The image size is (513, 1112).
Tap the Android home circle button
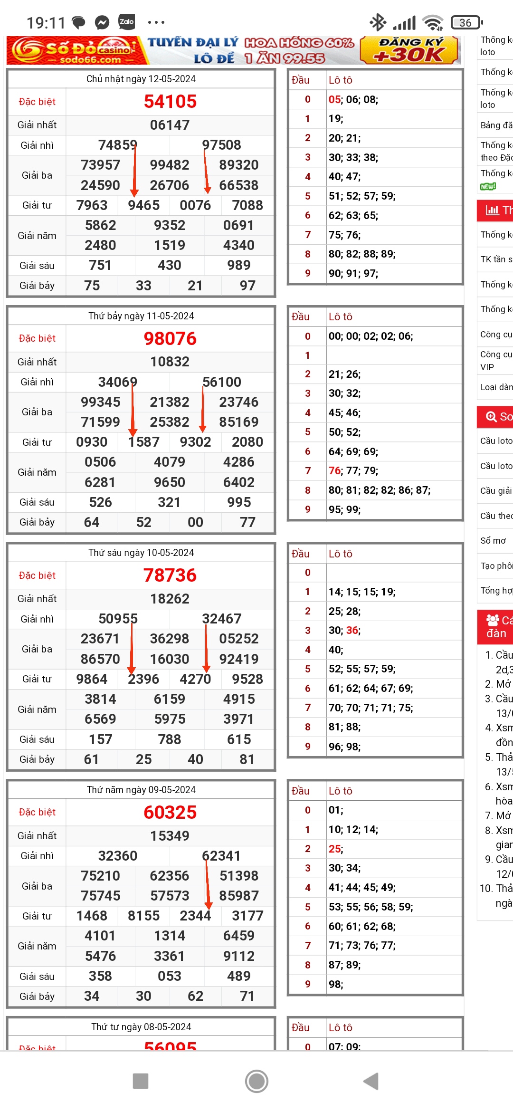point(256,1081)
